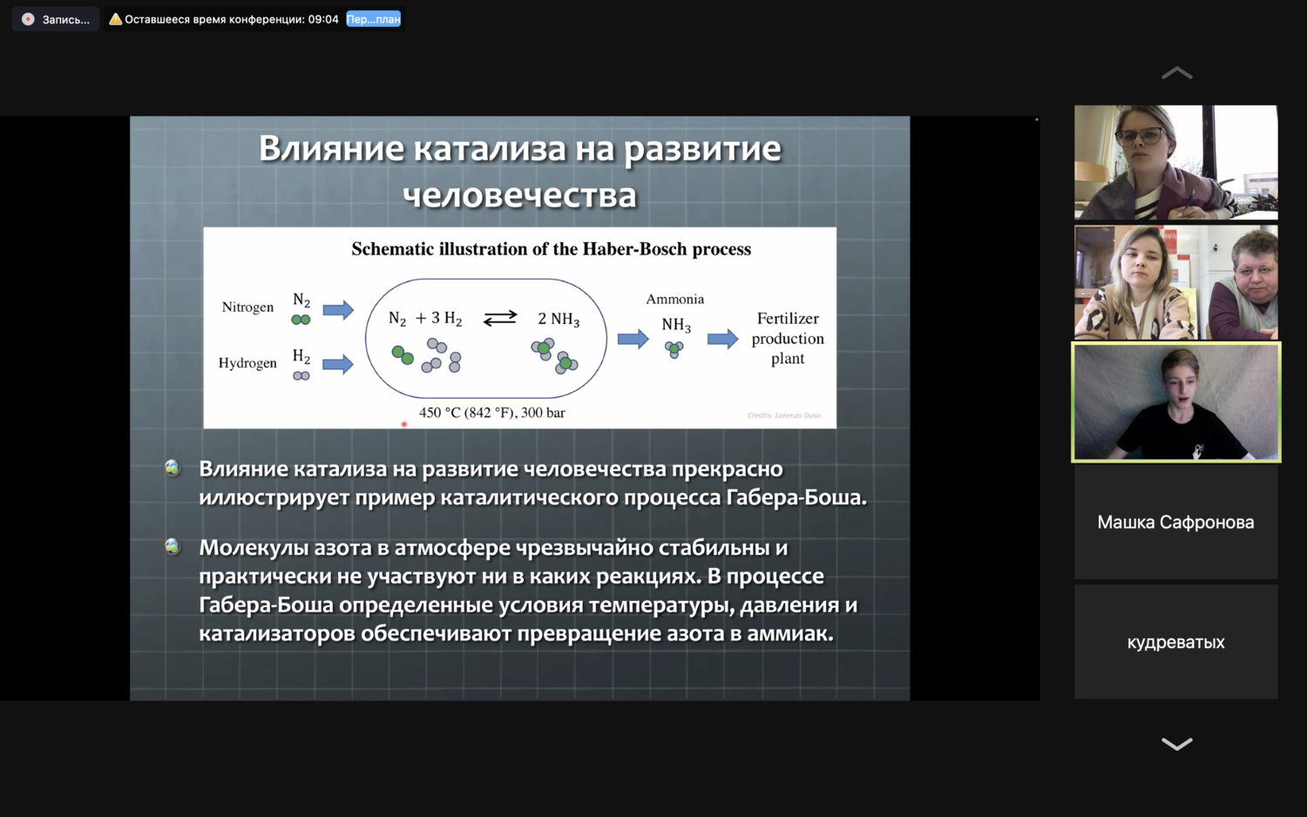Select the video tile with two people
This screenshot has height=817, width=1307.
click(x=1175, y=282)
